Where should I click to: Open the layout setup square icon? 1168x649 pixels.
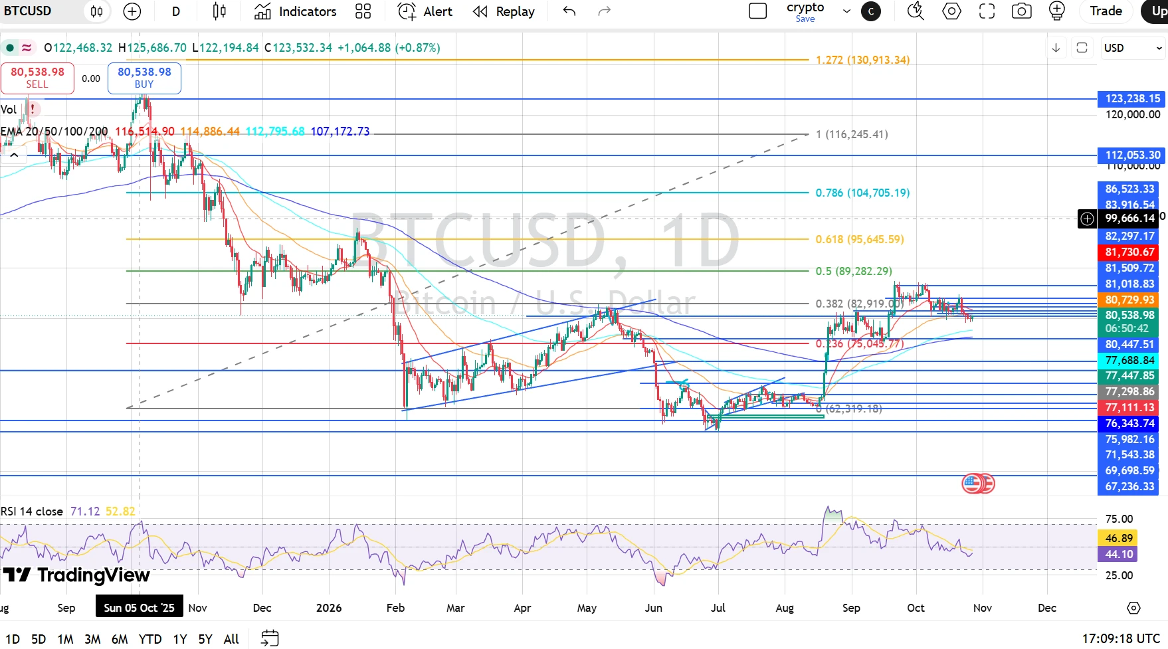pos(757,11)
